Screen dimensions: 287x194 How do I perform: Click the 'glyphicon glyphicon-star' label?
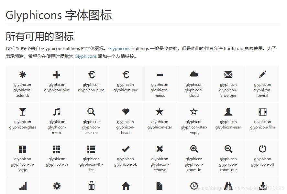tap(160, 124)
